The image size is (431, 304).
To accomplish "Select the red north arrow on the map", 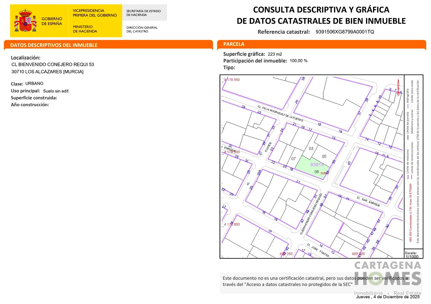I will coord(399,86).
